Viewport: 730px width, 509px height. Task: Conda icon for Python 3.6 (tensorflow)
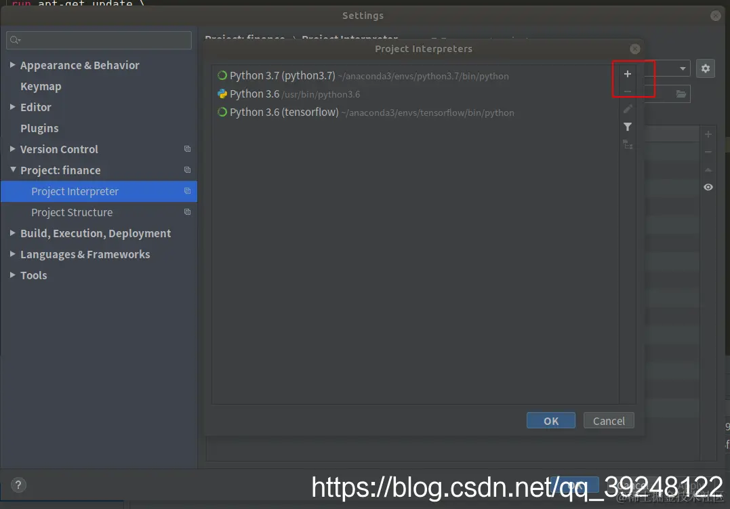pos(222,113)
